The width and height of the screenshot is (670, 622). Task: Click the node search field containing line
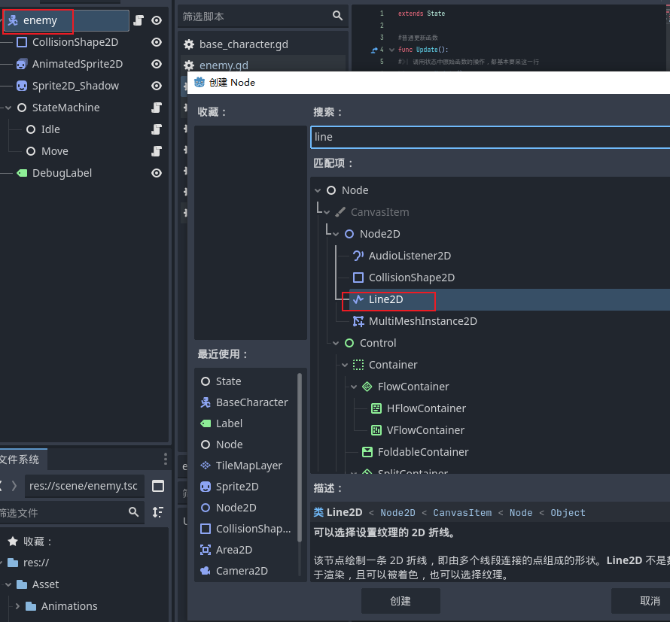[x=490, y=137]
